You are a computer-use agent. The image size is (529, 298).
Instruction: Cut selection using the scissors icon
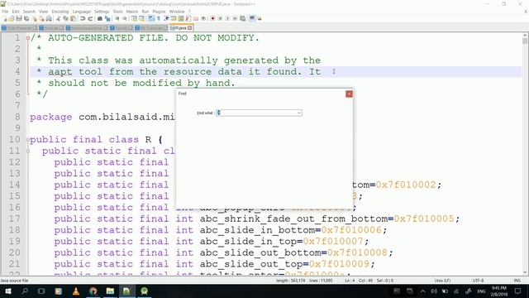[58, 18]
